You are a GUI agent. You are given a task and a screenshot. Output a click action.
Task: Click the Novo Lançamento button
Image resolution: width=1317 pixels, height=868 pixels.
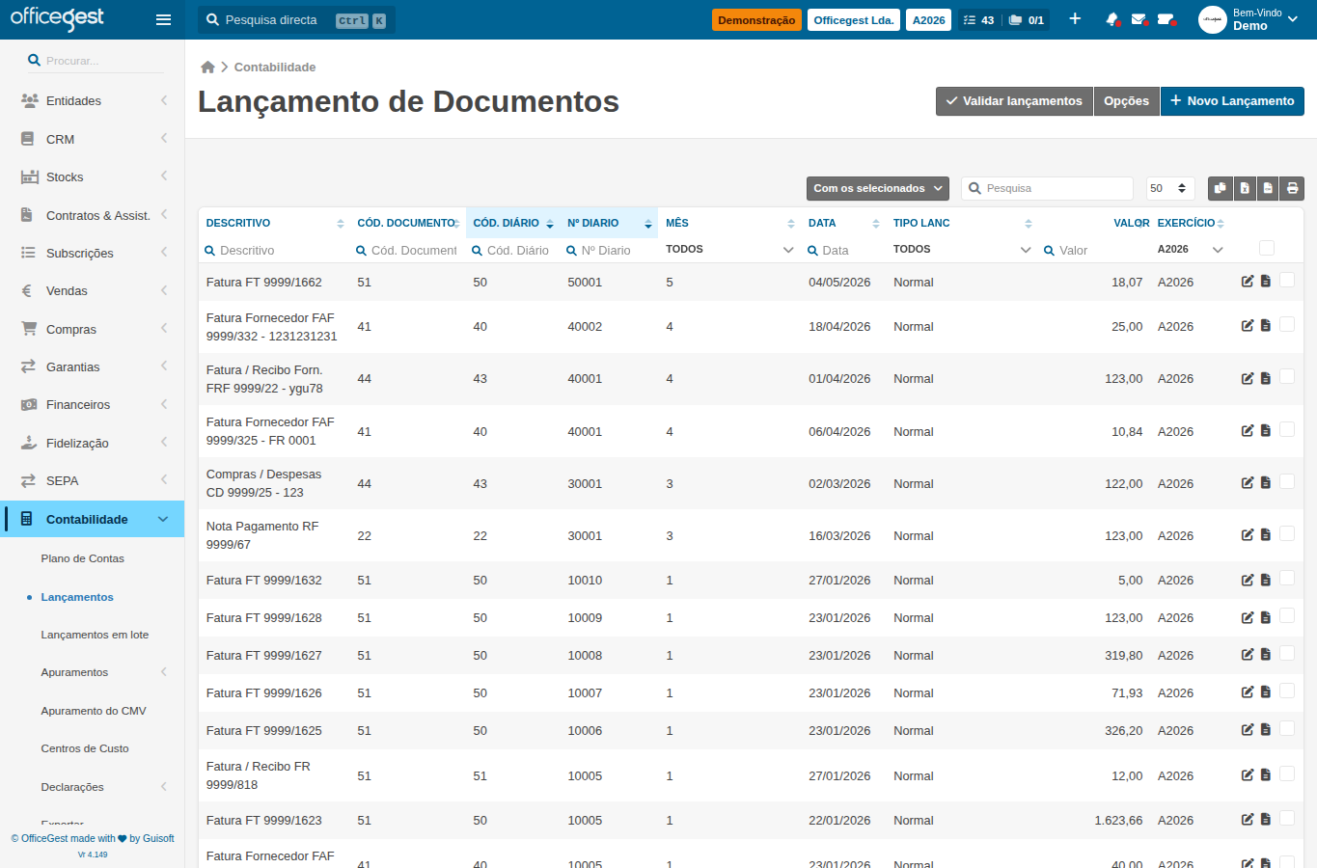click(x=1232, y=101)
